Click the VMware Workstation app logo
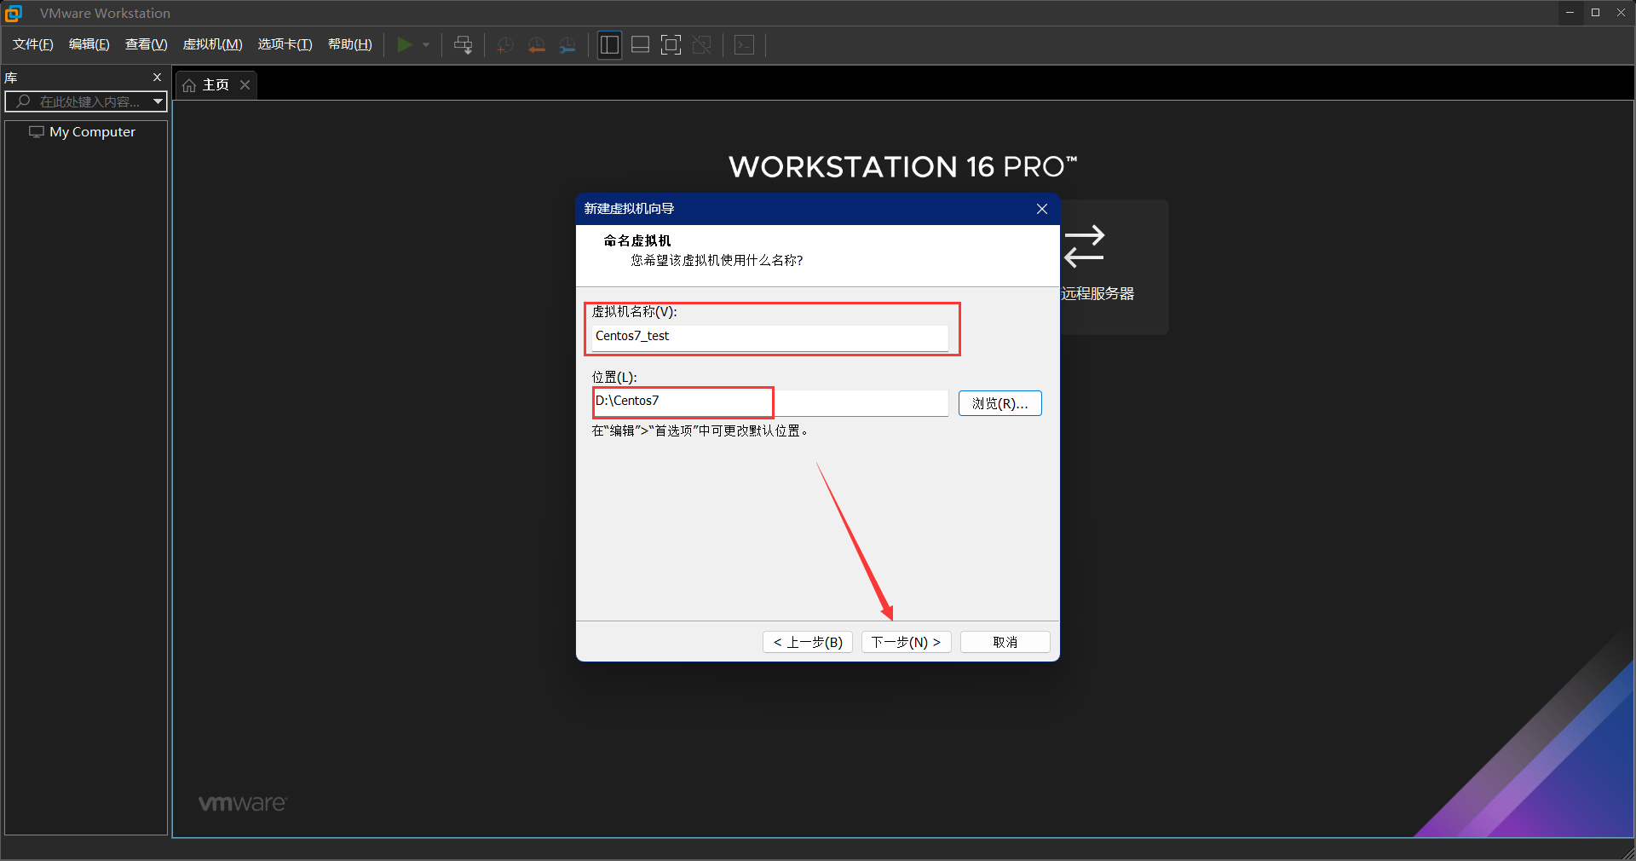The width and height of the screenshot is (1636, 861). [14, 13]
